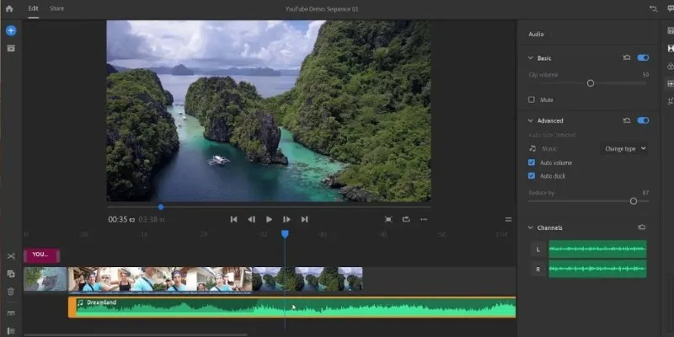Toggle the R audio channel button

538,269
